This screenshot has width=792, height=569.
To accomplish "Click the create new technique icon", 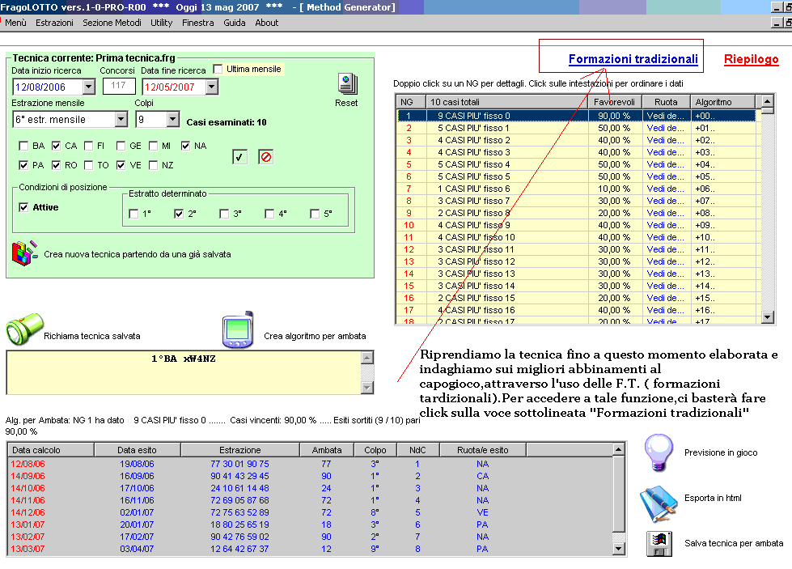I will click(24, 253).
